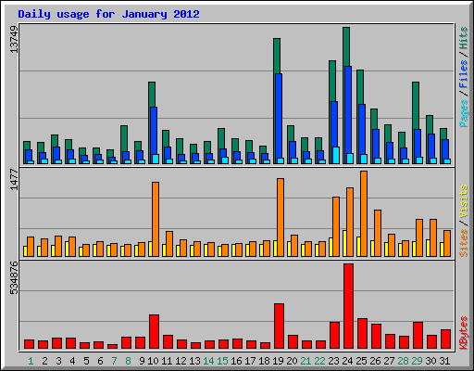Click the tallest green hits bar for day 24
Screen dimensions: 474x371
click(x=346, y=46)
